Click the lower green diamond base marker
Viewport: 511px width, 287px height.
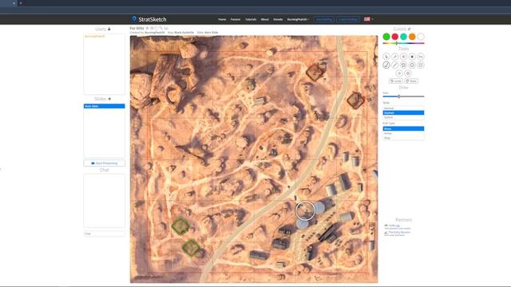point(192,248)
